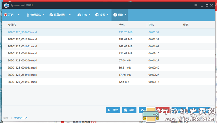The image size is (217, 123).
Task: Click the 00:00:12 duration cell
Action: pos(154,82)
